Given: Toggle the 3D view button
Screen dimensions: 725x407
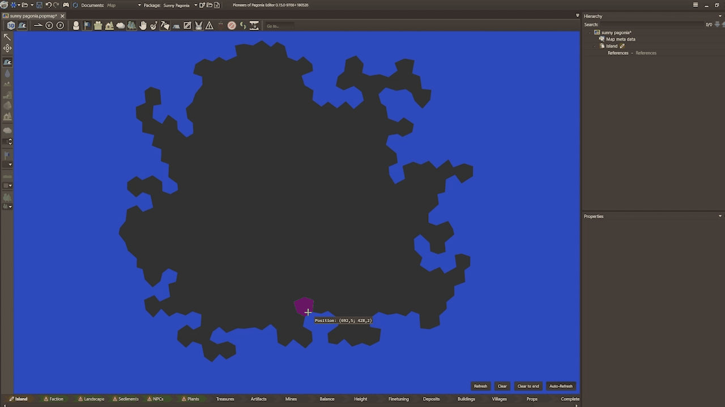Looking at the screenshot, I should (x=11, y=25).
